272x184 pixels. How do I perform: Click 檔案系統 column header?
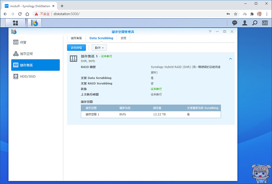[125, 108]
